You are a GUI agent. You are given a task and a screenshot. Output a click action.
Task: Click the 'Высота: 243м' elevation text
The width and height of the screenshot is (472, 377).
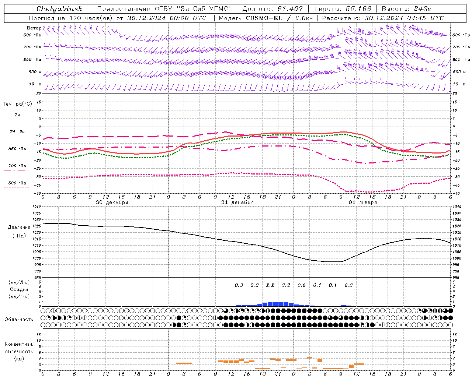[x=406, y=9]
